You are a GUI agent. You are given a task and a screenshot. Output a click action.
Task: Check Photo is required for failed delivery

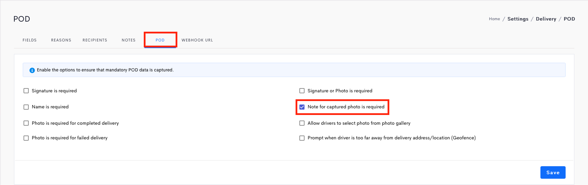pyautogui.click(x=26, y=138)
